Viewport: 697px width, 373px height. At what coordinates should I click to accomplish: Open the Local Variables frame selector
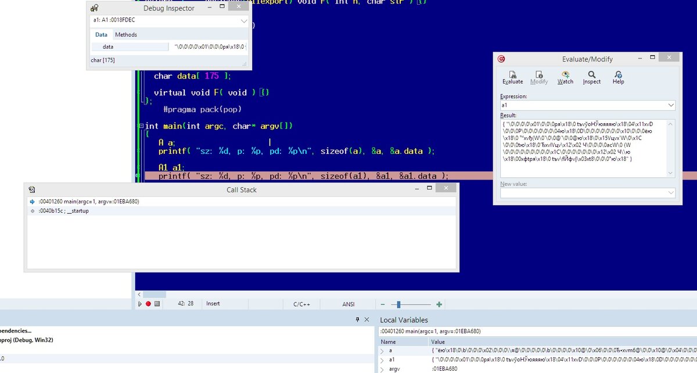[x=537, y=331]
